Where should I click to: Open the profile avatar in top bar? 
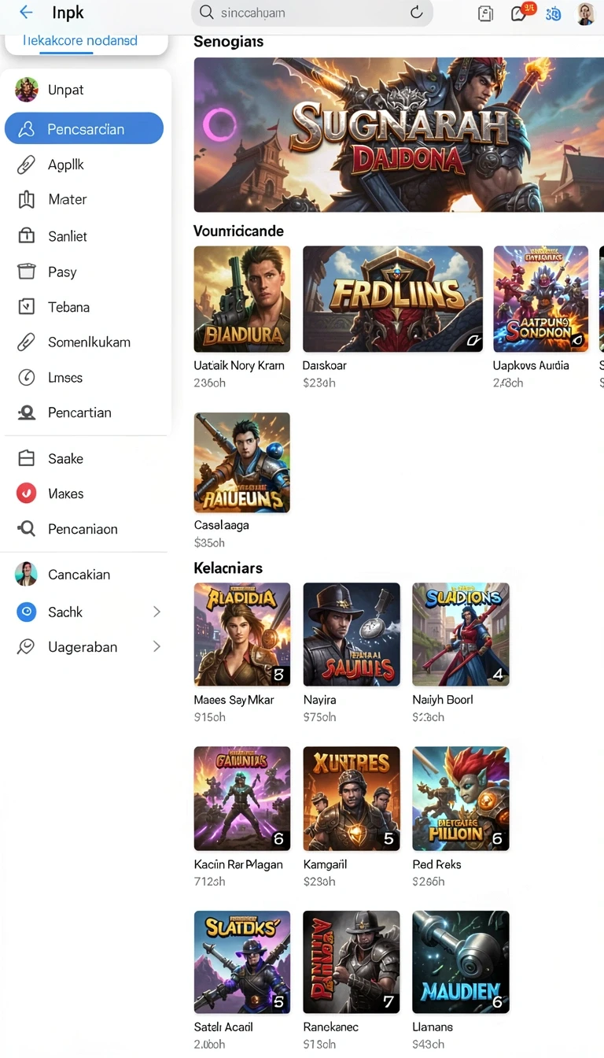[585, 13]
